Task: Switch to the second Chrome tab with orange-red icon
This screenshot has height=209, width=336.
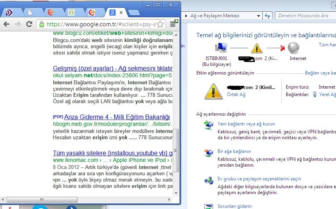Action: (50, 13)
